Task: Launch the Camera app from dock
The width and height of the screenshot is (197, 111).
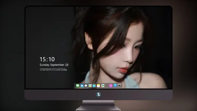Action: point(119,85)
